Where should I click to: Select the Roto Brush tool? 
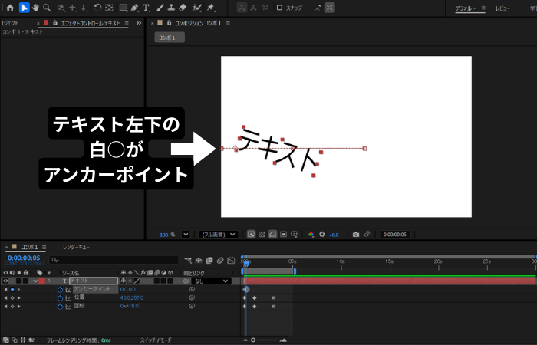[197, 8]
